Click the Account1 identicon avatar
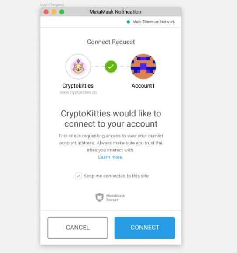This screenshot has height=253, width=237. (x=143, y=67)
